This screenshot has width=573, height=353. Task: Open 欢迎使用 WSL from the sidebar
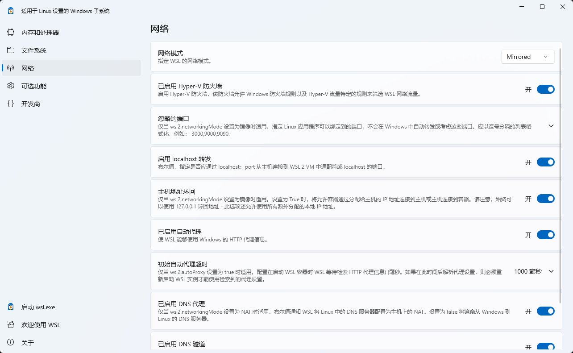click(10, 325)
